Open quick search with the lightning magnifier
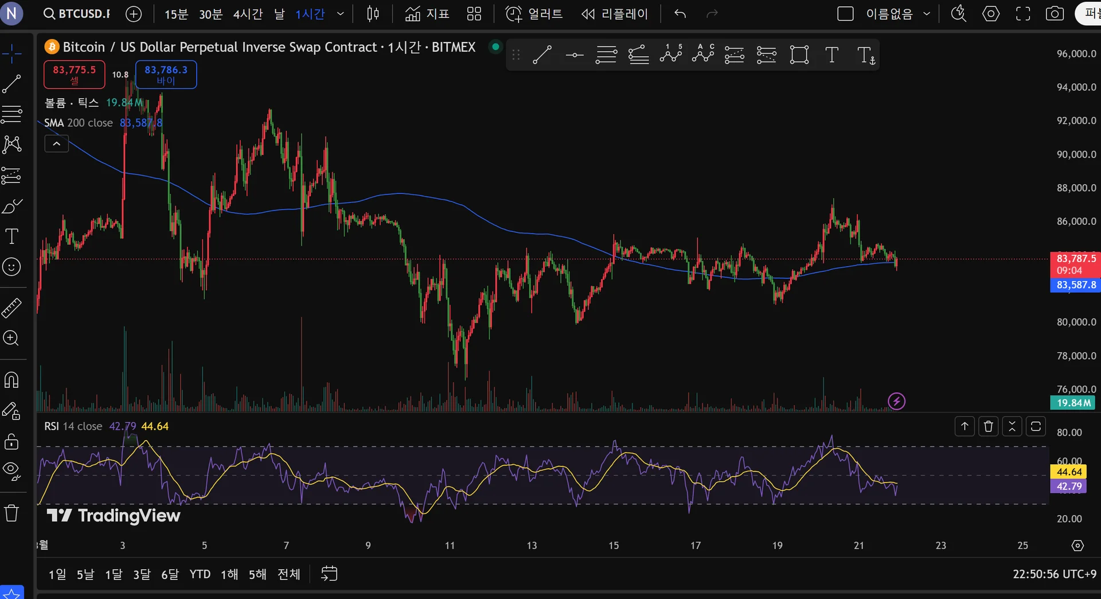Image resolution: width=1101 pixels, height=599 pixels. pyautogui.click(x=959, y=14)
